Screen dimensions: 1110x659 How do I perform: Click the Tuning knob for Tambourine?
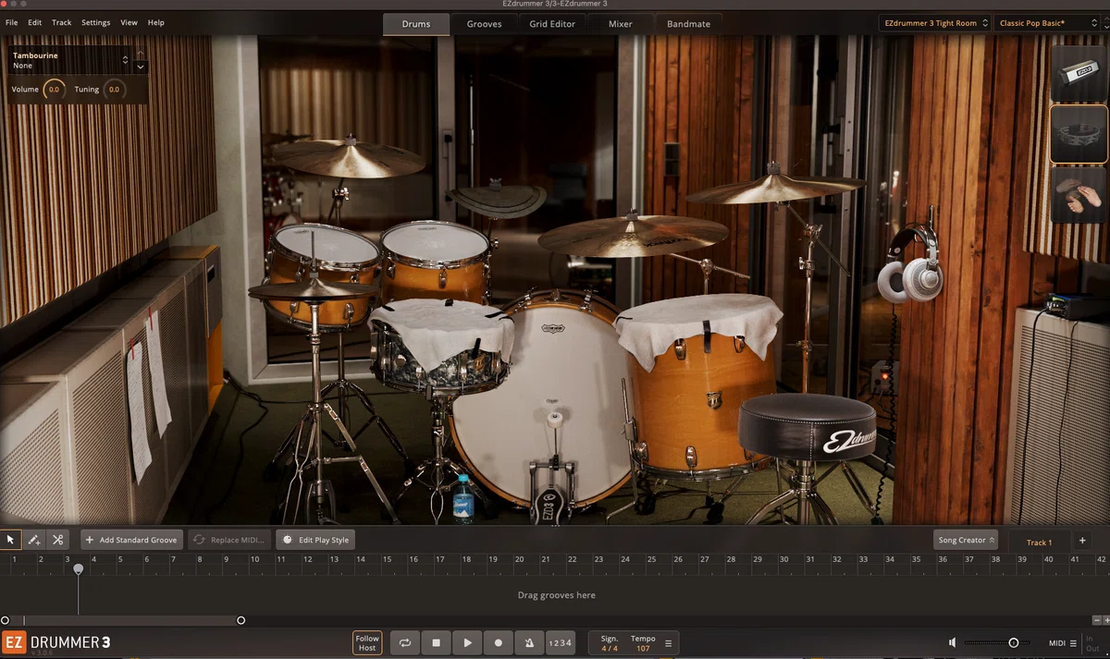114,90
